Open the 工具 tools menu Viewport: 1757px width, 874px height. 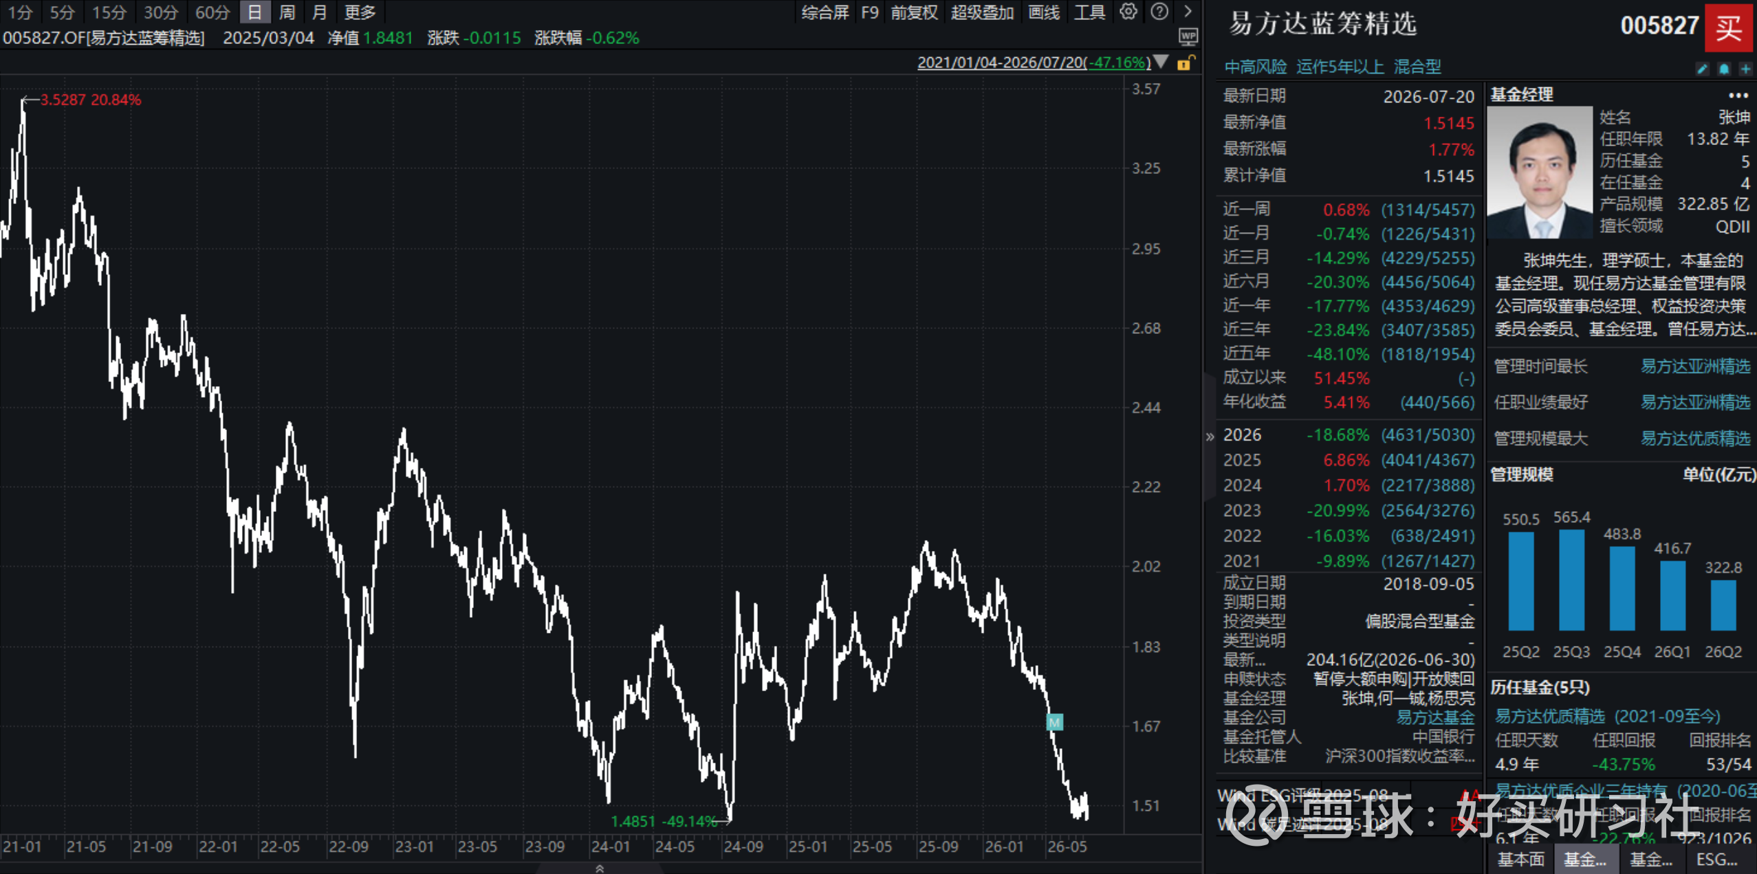(1090, 12)
